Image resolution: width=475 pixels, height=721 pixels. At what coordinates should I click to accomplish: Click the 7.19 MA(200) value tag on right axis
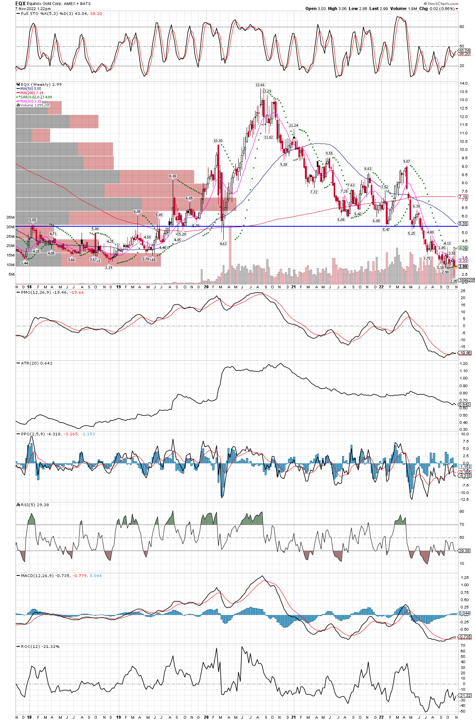(x=463, y=197)
